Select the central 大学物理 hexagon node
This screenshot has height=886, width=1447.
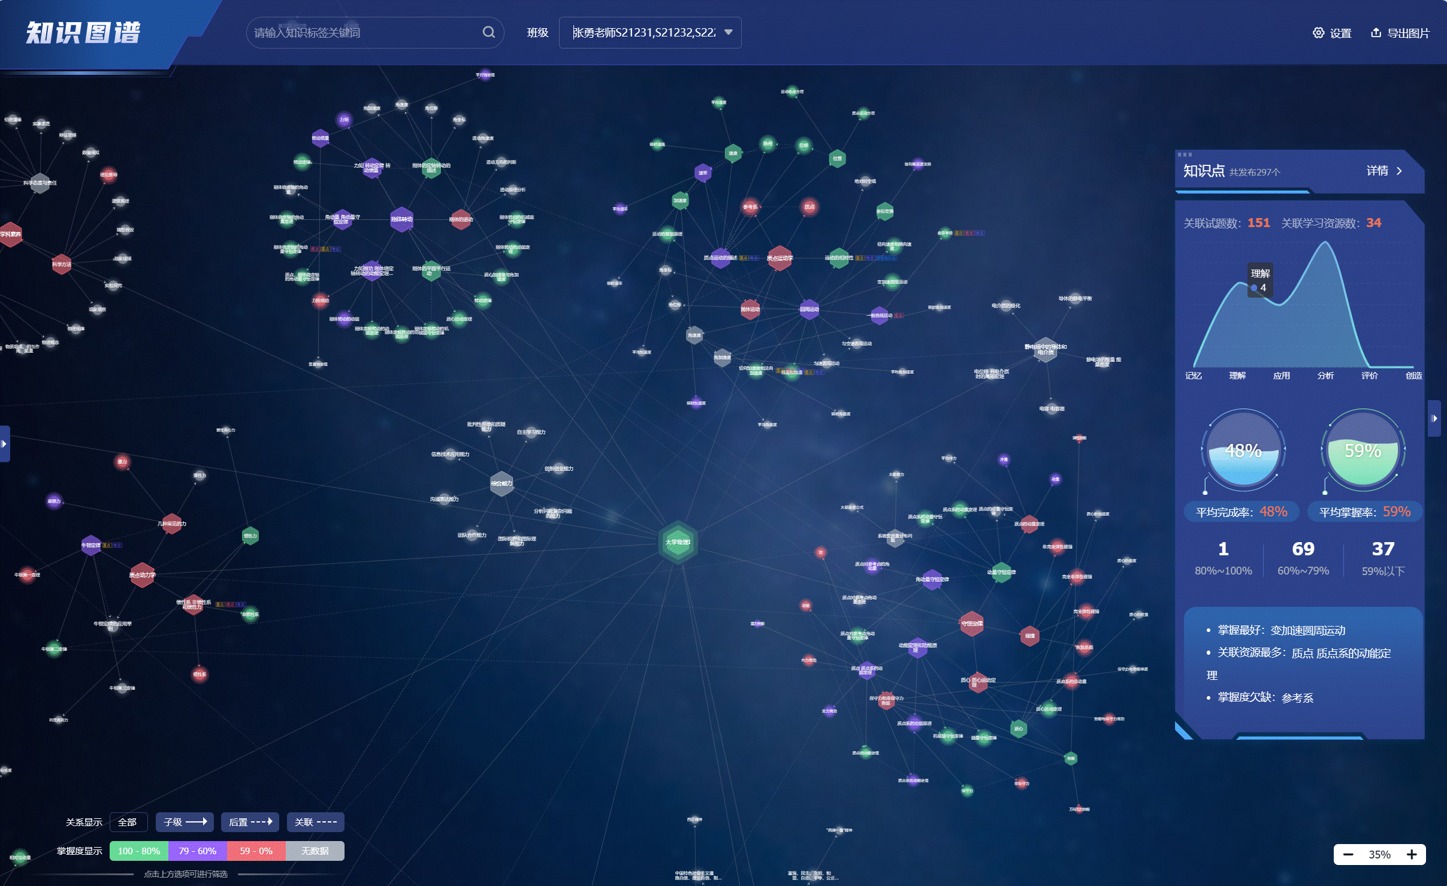(678, 542)
